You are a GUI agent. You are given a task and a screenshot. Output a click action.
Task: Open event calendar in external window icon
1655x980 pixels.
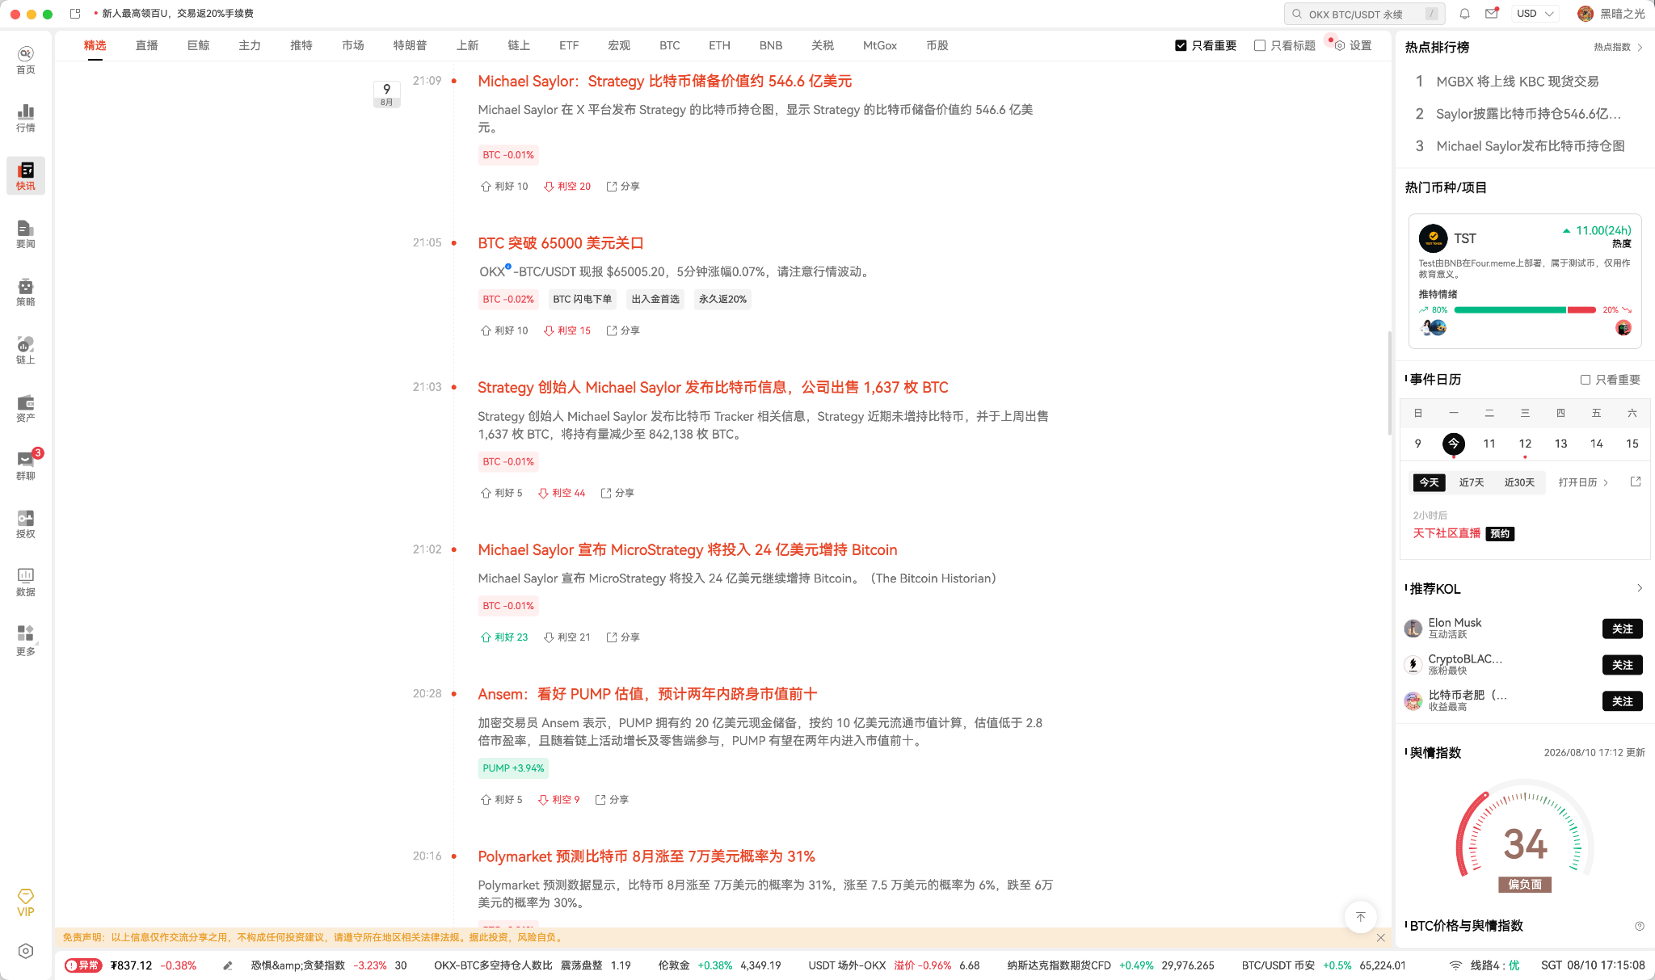[x=1636, y=482]
